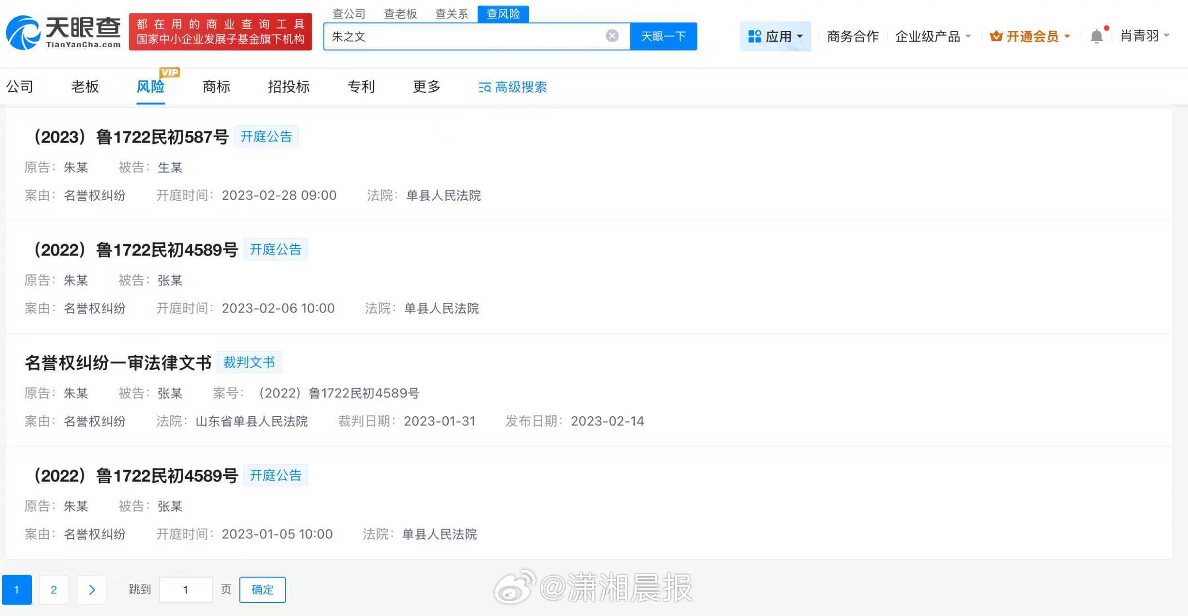Clear search text via the × icon

(612, 35)
